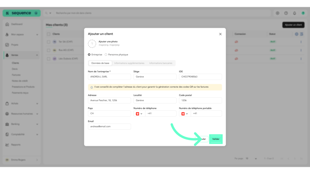
Task: Open country flag dropdown for téléphone portable
Action: click(x=185, y=114)
